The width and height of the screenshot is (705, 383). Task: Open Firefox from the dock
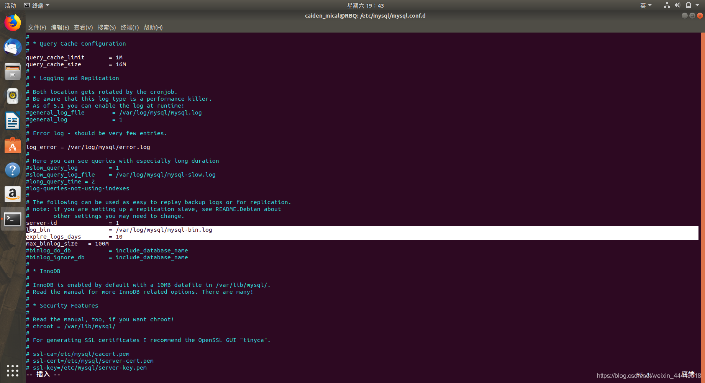tap(13, 23)
